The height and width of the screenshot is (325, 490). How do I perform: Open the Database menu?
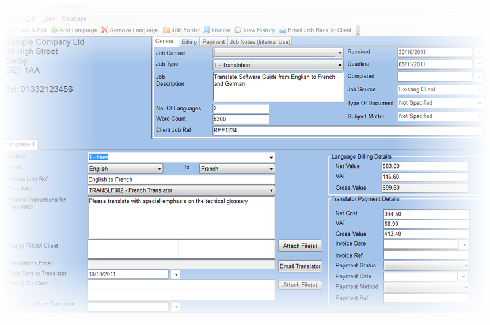pos(74,19)
